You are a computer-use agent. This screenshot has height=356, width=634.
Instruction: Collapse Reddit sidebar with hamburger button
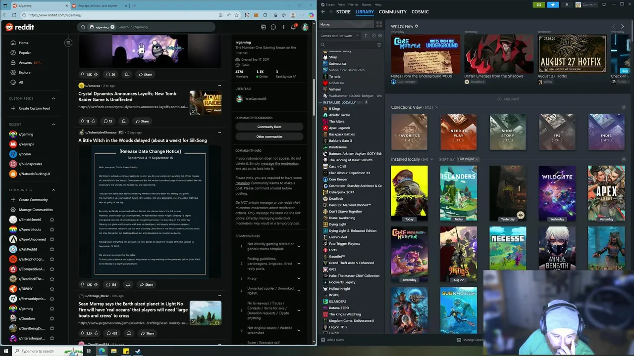click(x=68, y=43)
